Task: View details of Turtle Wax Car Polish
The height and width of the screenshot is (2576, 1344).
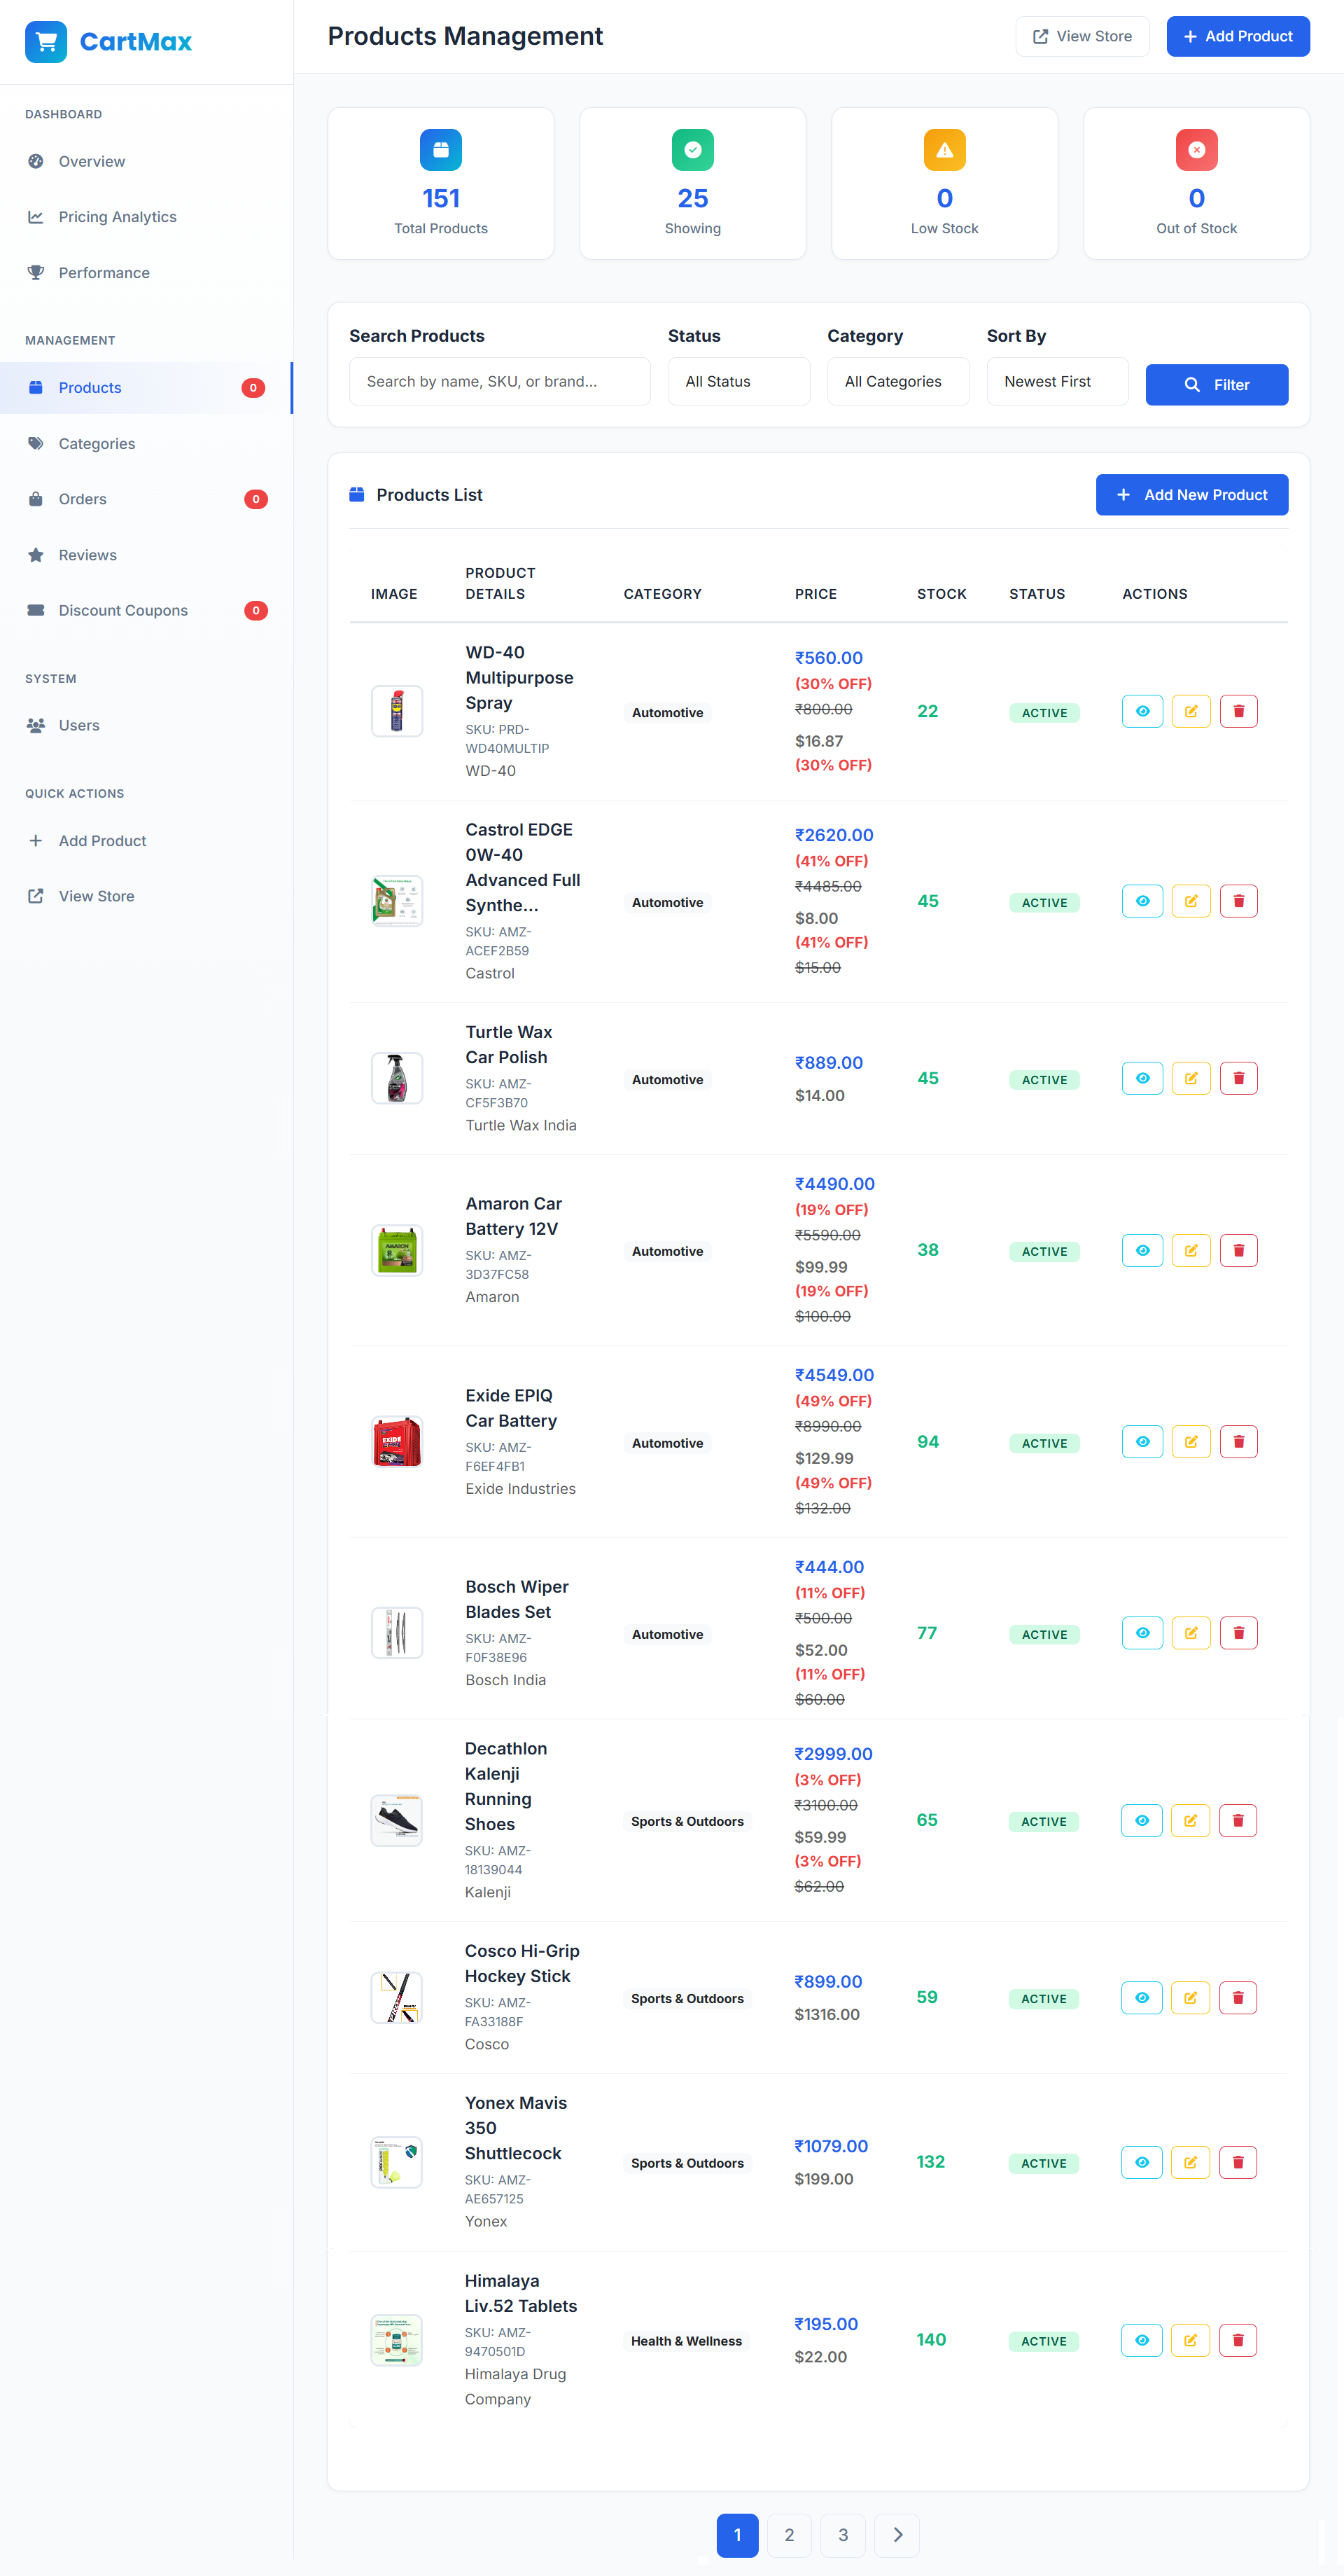Action: tap(1142, 1078)
